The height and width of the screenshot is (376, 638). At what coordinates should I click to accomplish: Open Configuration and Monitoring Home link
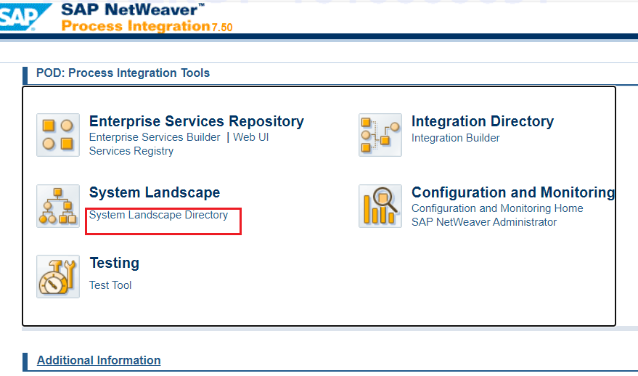click(497, 208)
